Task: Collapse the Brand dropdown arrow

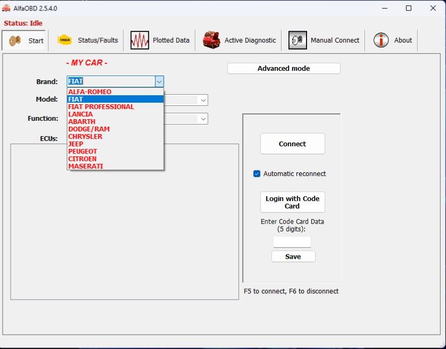Action: coord(159,81)
